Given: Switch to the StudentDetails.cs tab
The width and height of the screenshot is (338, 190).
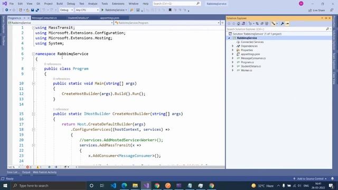Looking at the screenshot, I should pyautogui.click(x=79, y=18).
